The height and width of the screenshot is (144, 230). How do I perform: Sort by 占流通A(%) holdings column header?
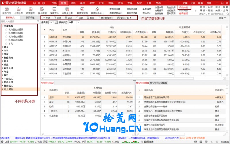[141, 32]
